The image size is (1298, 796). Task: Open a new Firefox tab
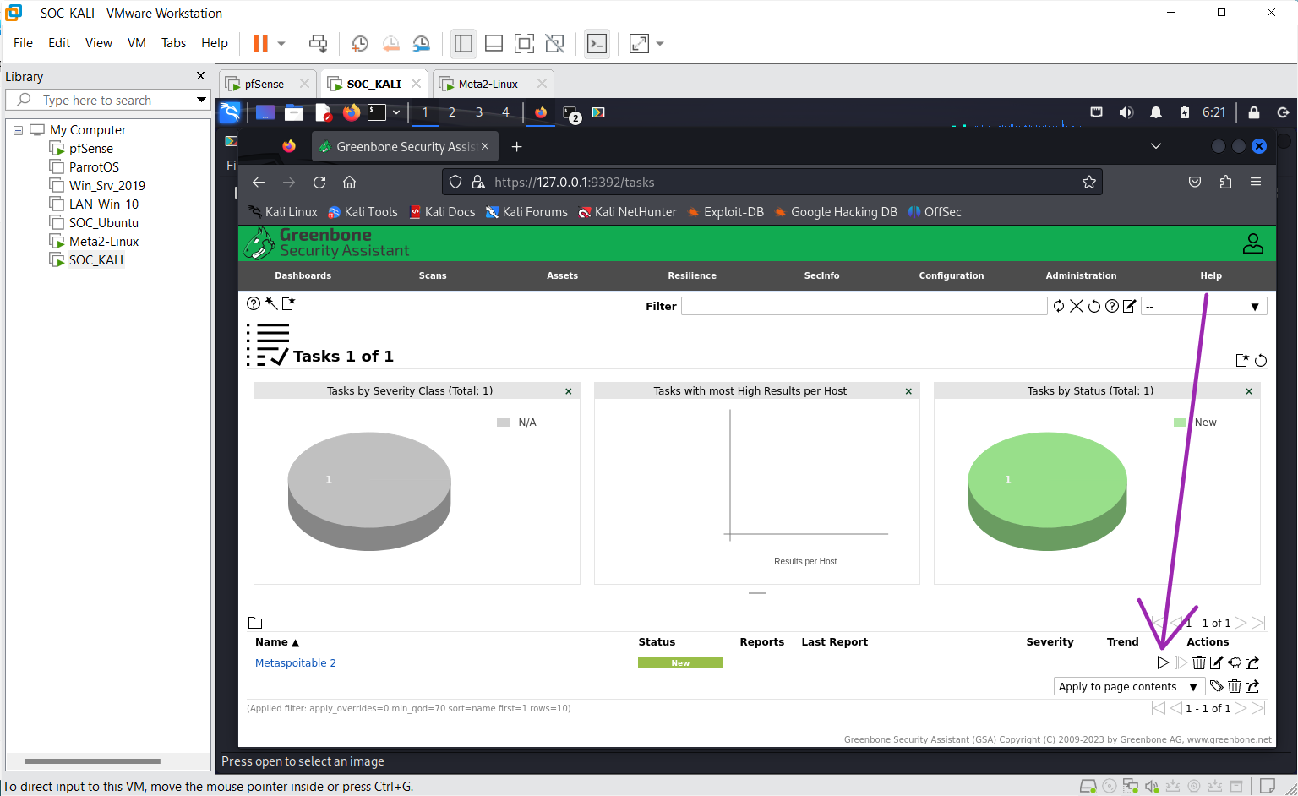pyautogui.click(x=516, y=147)
